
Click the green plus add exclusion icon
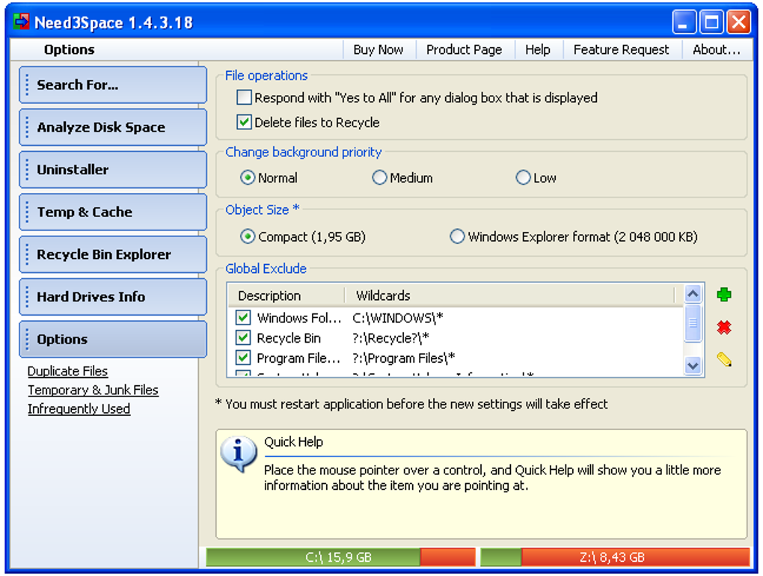coord(723,294)
